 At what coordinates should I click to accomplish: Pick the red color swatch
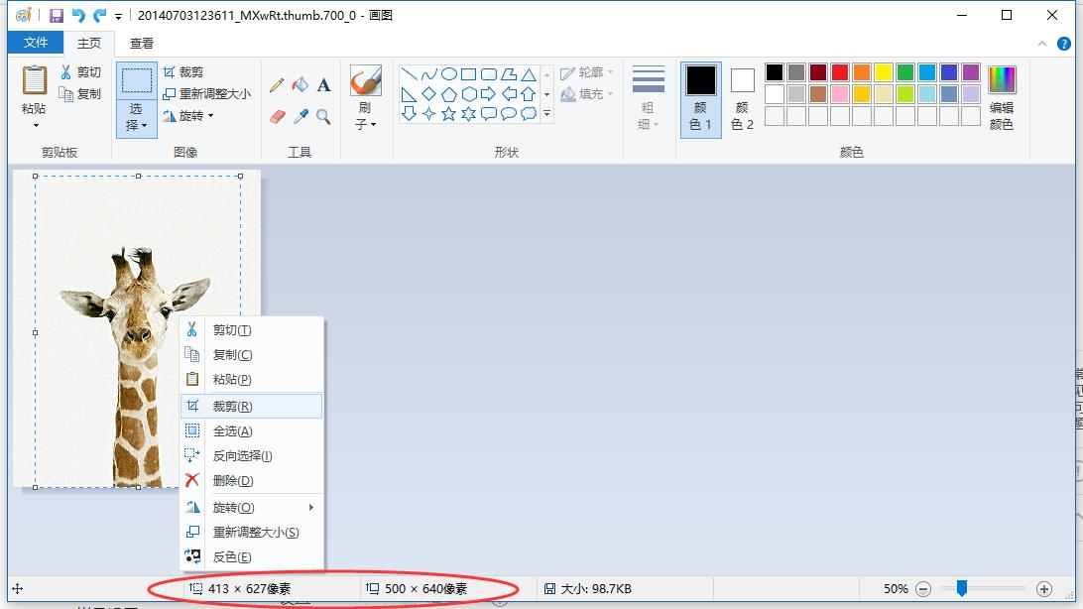(x=840, y=71)
